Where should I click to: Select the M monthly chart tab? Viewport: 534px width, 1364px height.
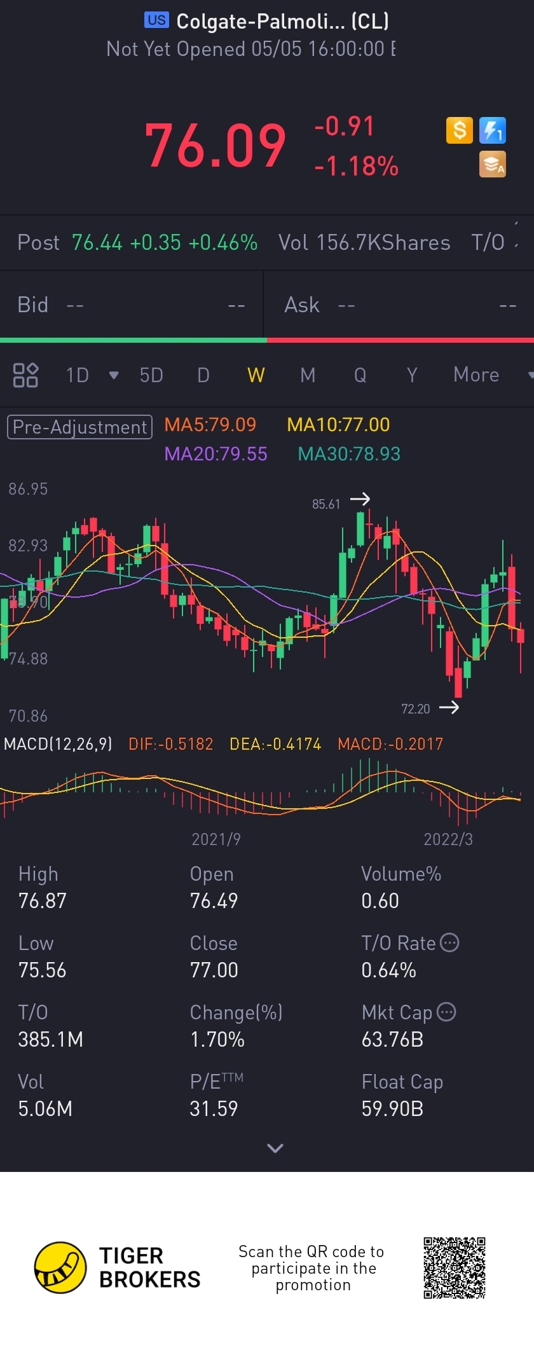[308, 375]
